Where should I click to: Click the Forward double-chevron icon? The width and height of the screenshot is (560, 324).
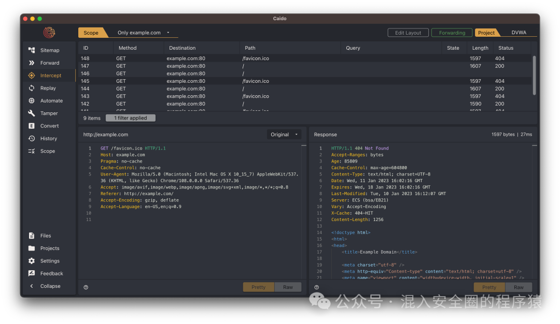32,63
